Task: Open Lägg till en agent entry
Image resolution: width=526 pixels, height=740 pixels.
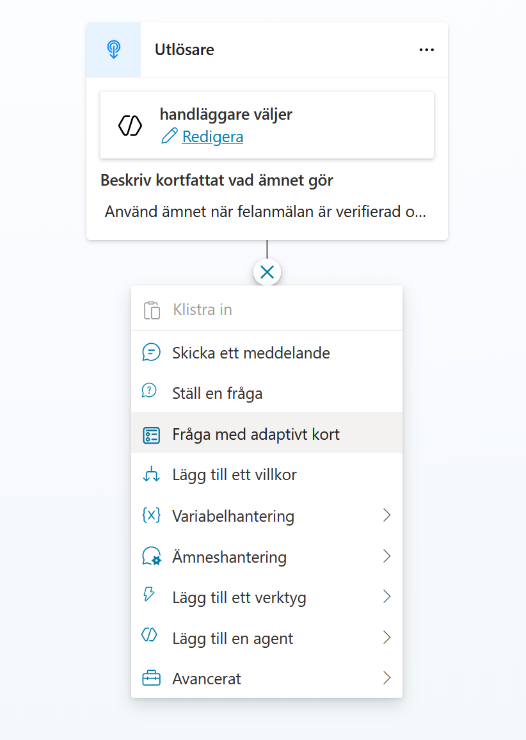Action: 267,638
